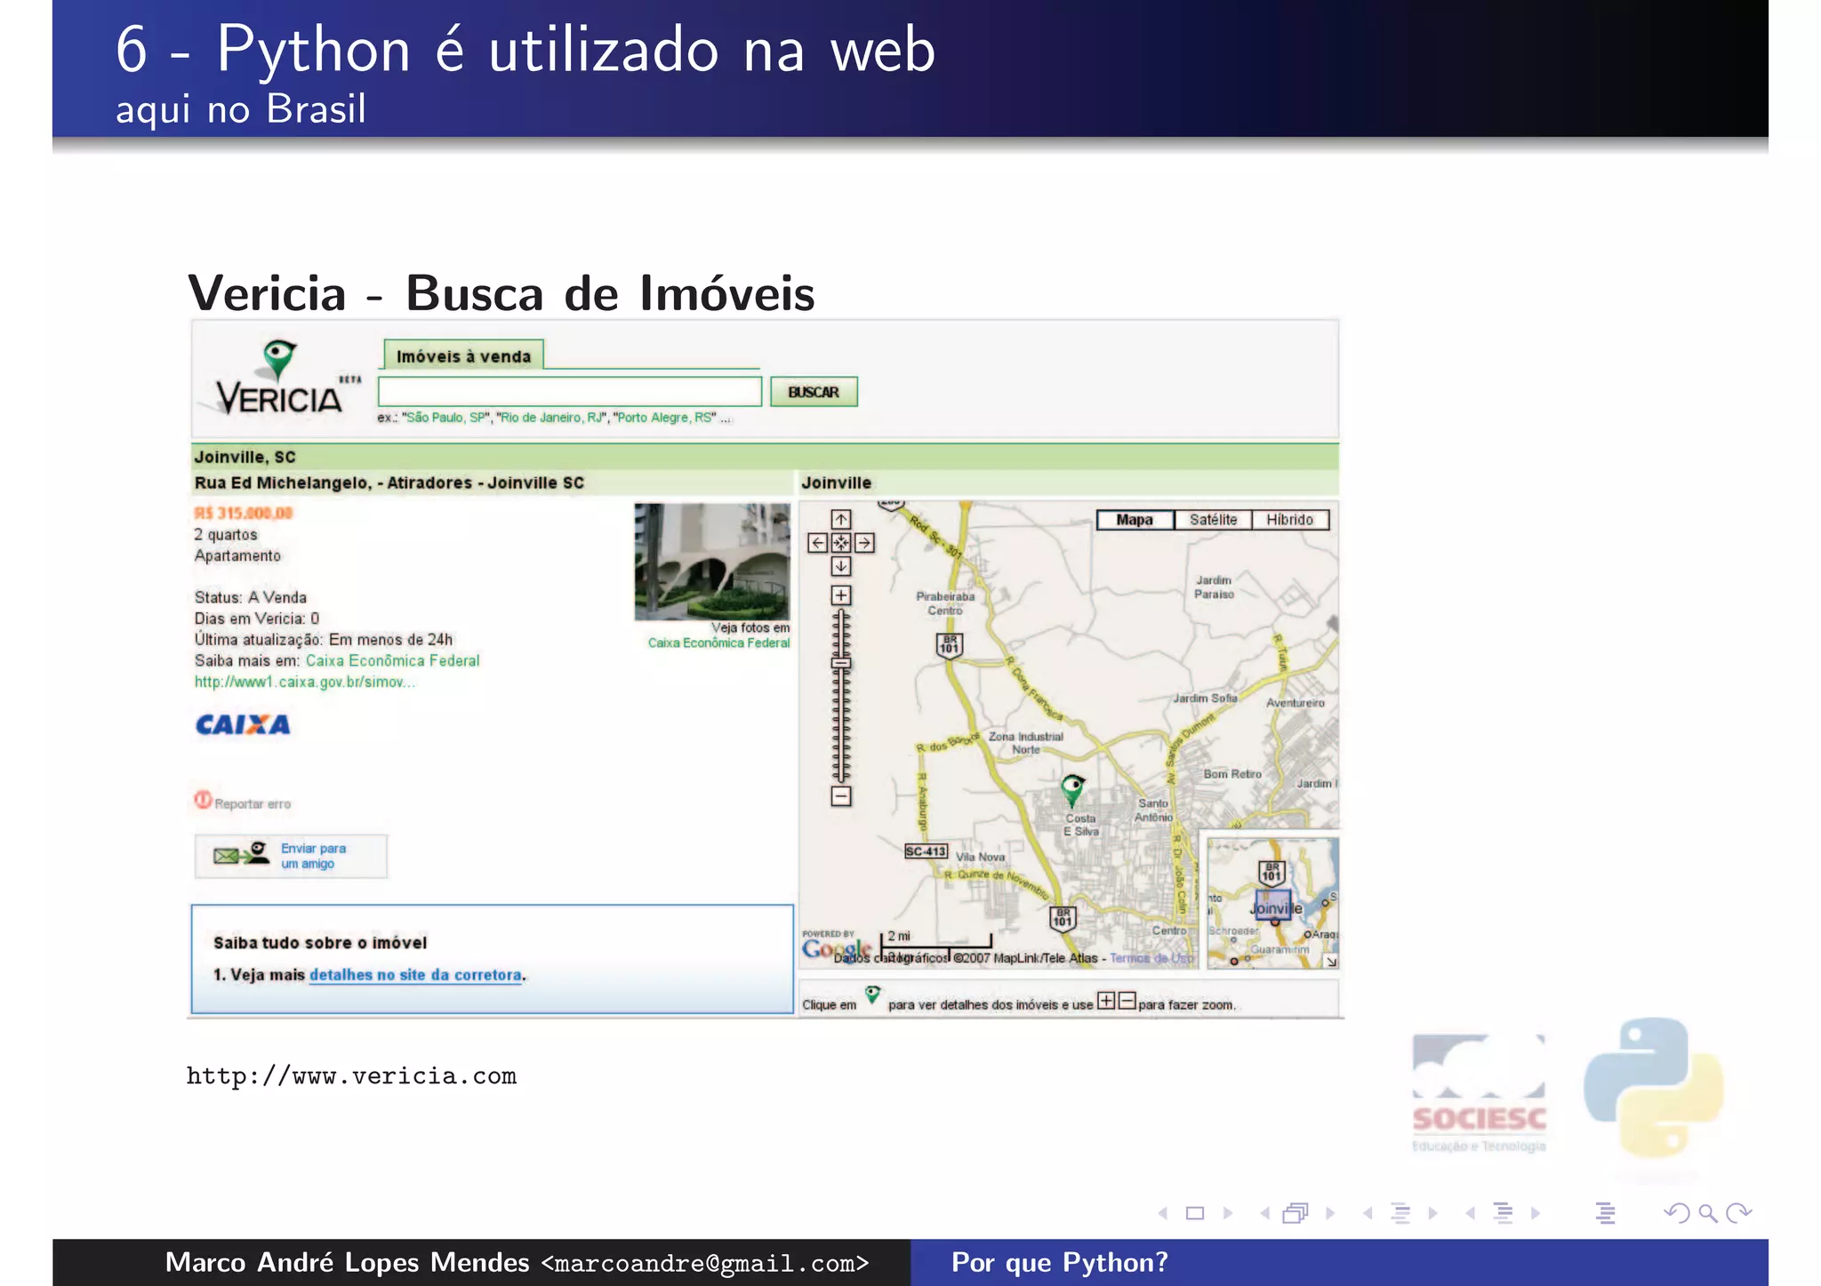
Task: Go to previous frame using left arrow beside stacked frames icon
Action: 1264,1213
